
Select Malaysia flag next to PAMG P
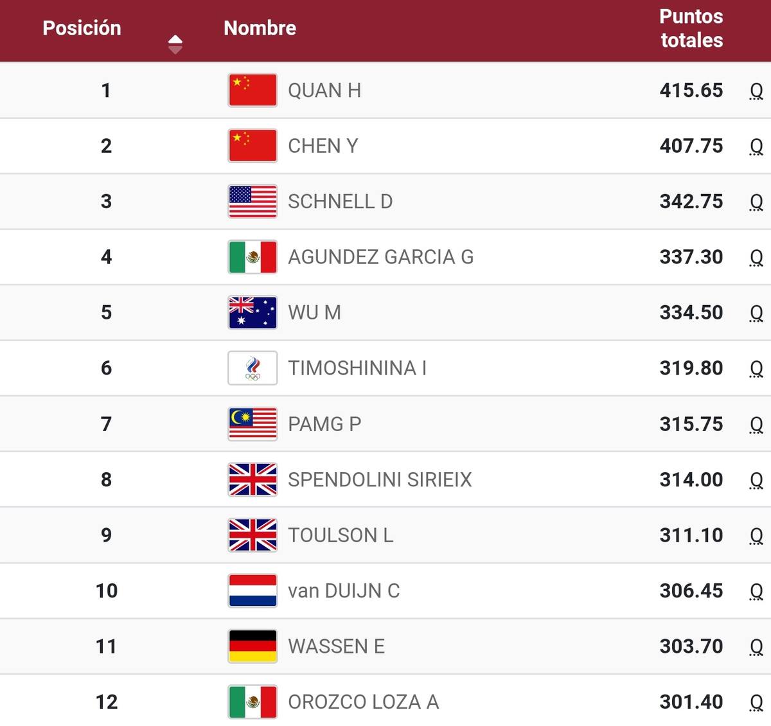[253, 424]
